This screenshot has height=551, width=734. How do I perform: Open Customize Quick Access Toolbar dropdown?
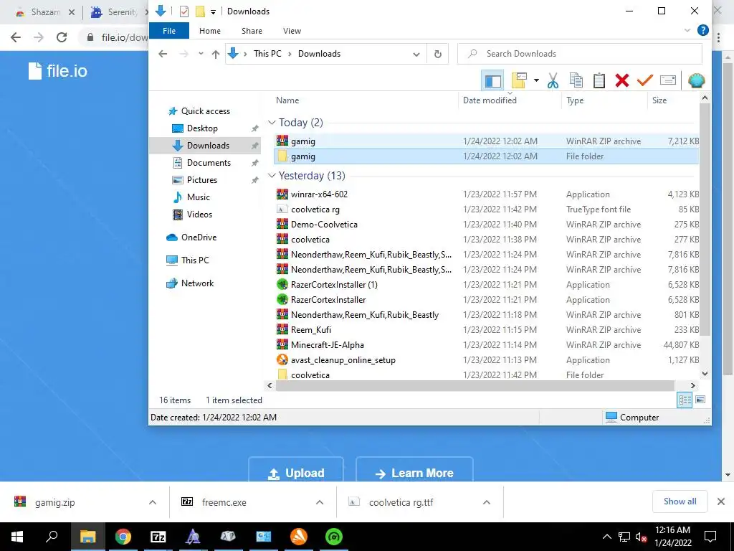213,11
